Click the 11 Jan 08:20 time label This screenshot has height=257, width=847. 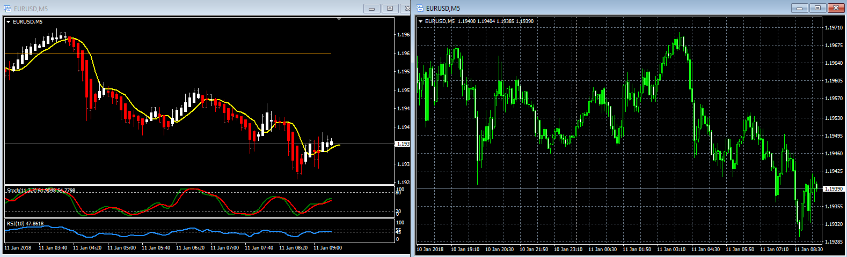click(x=293, y=248)
